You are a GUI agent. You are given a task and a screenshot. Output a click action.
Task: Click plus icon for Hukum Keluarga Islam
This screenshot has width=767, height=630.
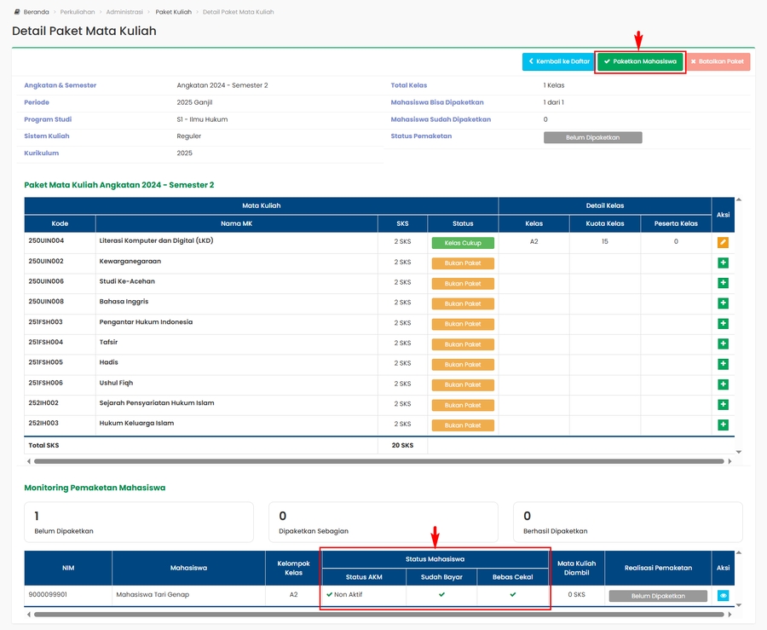coord(723,425)
